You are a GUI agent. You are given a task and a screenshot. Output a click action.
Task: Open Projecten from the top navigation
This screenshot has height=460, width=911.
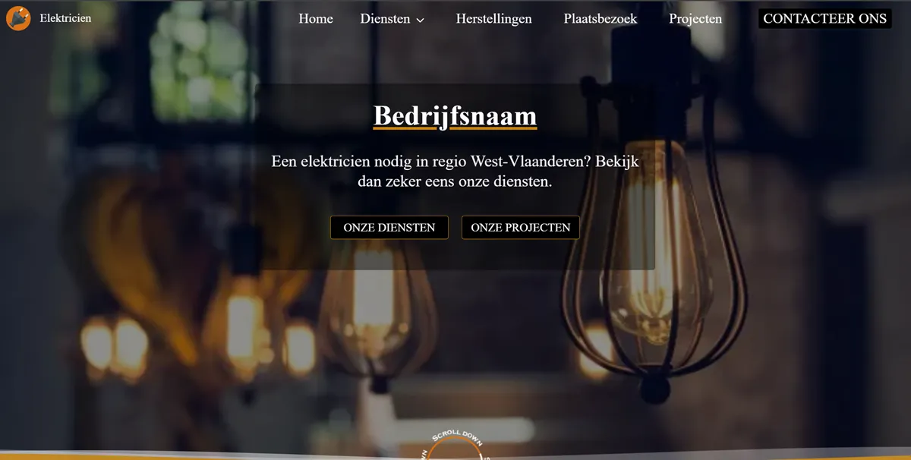click(695, 19)
